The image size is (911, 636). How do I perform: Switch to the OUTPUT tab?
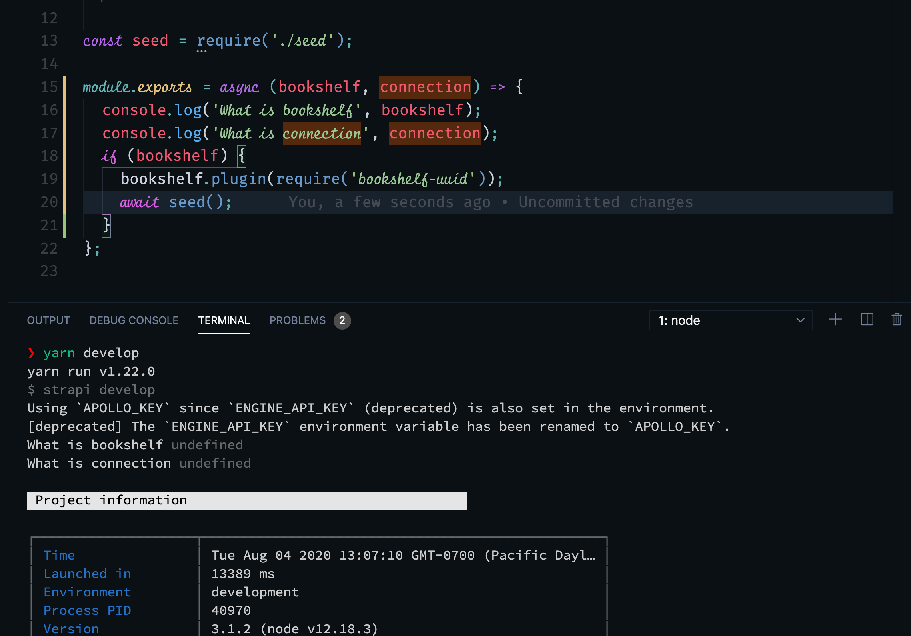(48, 320)
